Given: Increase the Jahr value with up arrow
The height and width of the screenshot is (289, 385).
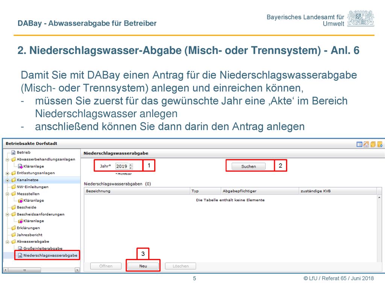Looking at the screenshot, I should click(131, 165).
